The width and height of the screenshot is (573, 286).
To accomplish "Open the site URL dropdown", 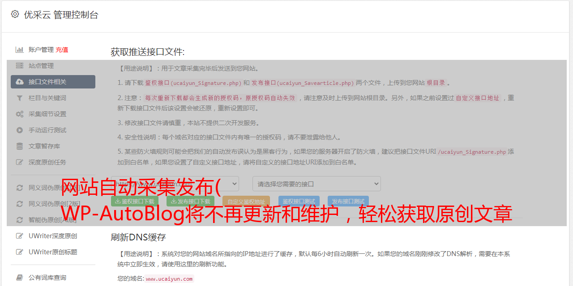I will click(x=175, y=184).
